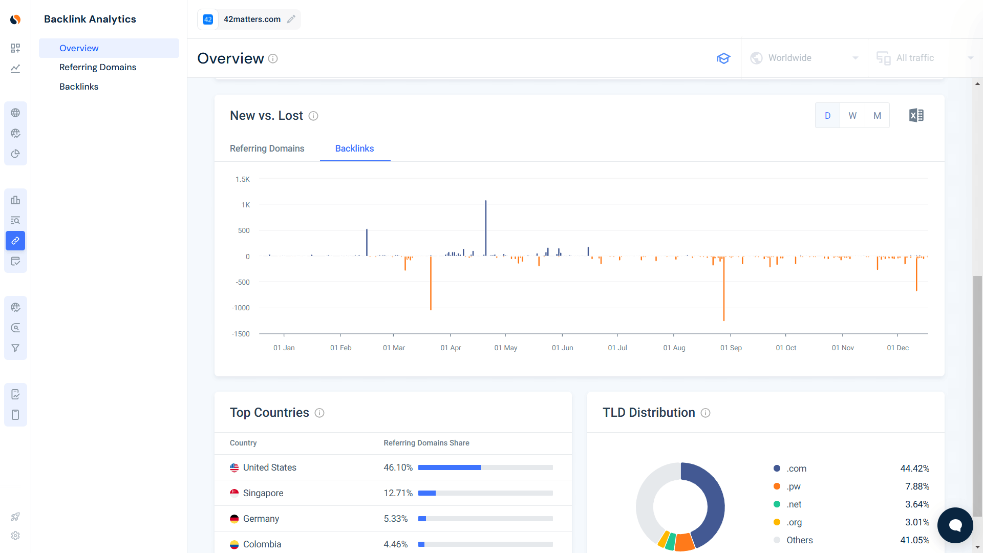The image size is (983, 553).
Task: Open the Worldwide location dropdown
Action: (804, 58)
